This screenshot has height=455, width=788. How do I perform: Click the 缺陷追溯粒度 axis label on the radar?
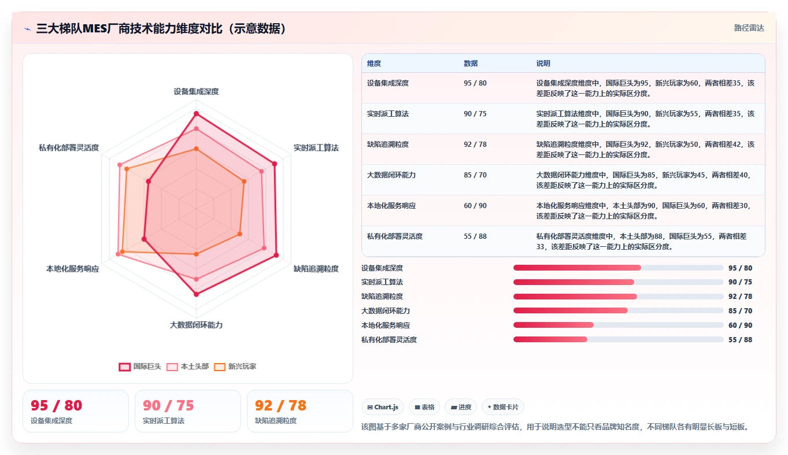316,269
